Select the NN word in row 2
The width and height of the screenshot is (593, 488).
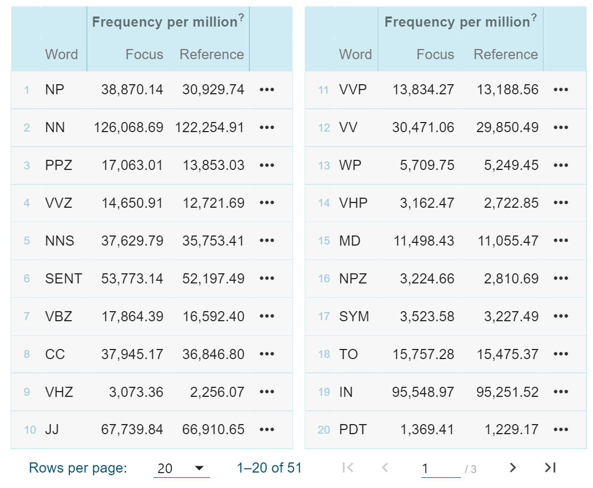pos(55,128)
